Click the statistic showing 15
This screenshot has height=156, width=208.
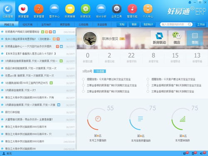175,58
